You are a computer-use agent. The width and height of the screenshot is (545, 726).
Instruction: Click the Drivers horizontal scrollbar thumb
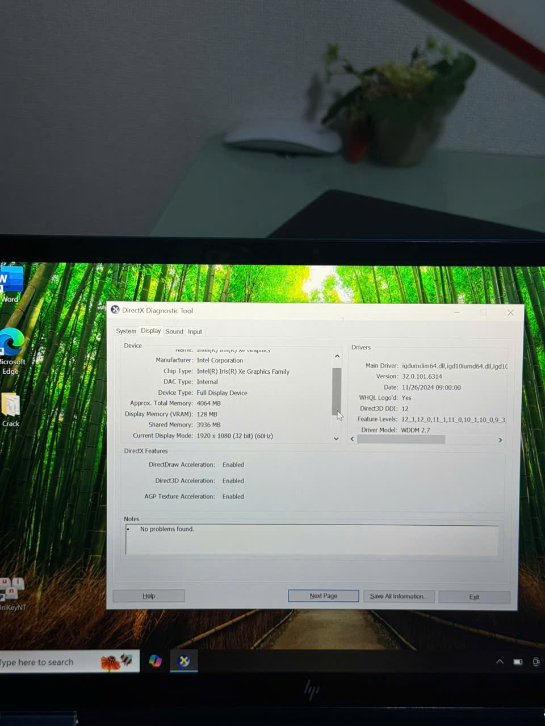tap(401, 440)
